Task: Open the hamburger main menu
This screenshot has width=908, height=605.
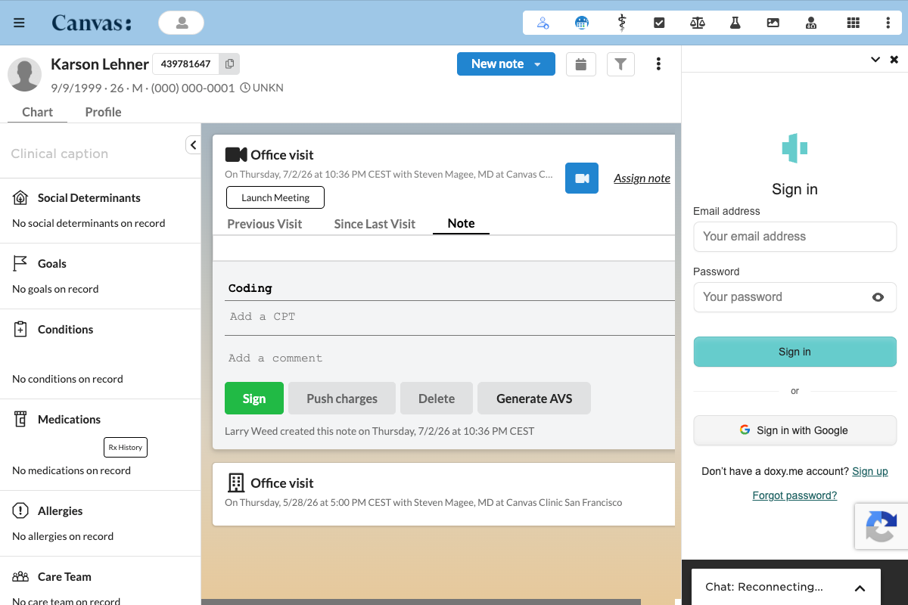Action: tap(20, 23)
